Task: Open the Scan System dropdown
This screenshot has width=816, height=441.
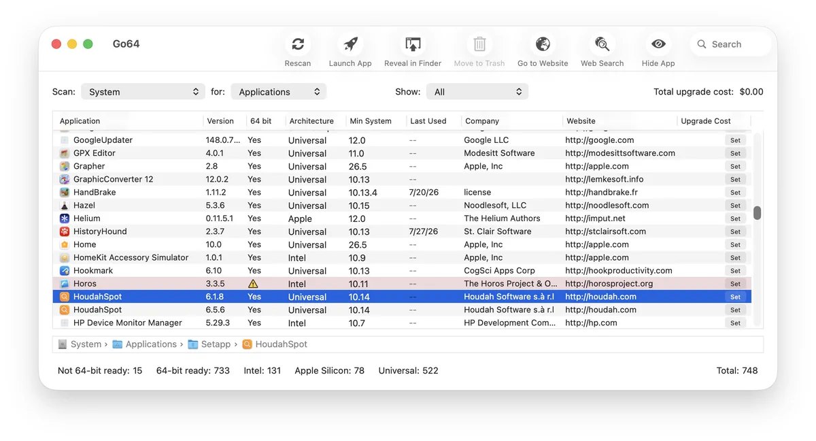Action: point(143,92)
